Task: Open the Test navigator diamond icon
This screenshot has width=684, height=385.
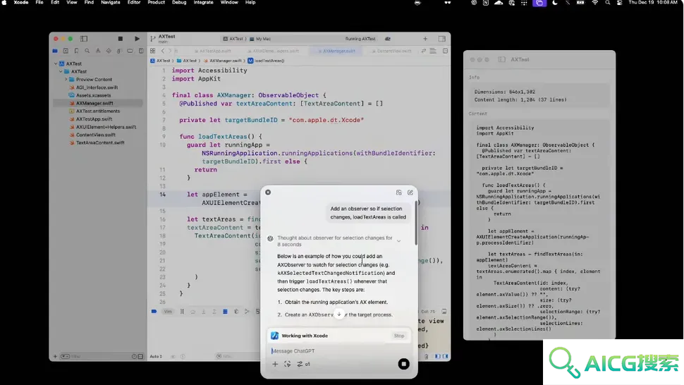Action: [109, 51]
